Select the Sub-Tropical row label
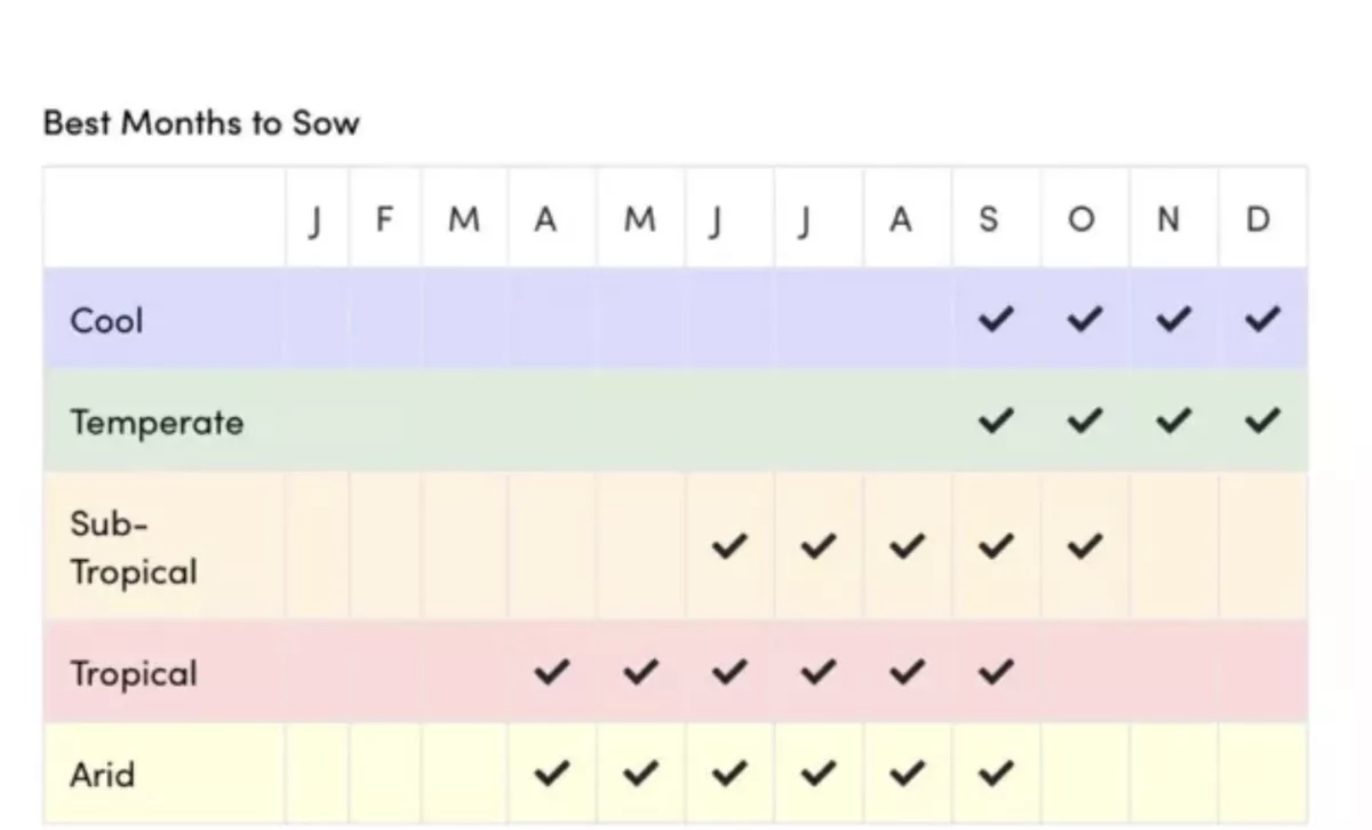Image resolution: width=1372 pixels, height=830 pixels. (x=133, y=547)
